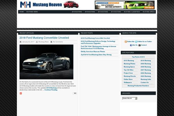Expand the Archives Select Month dropdown
The width and height of the screenshot is (174, 116).
(x=130, y=98)
